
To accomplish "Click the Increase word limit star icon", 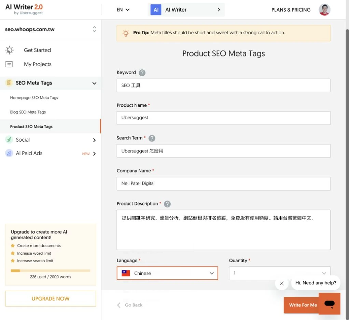I will point(13,253).
